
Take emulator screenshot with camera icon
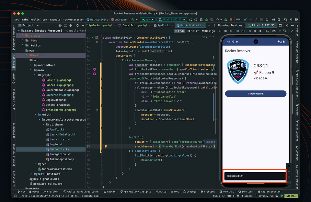pos(274,31)
